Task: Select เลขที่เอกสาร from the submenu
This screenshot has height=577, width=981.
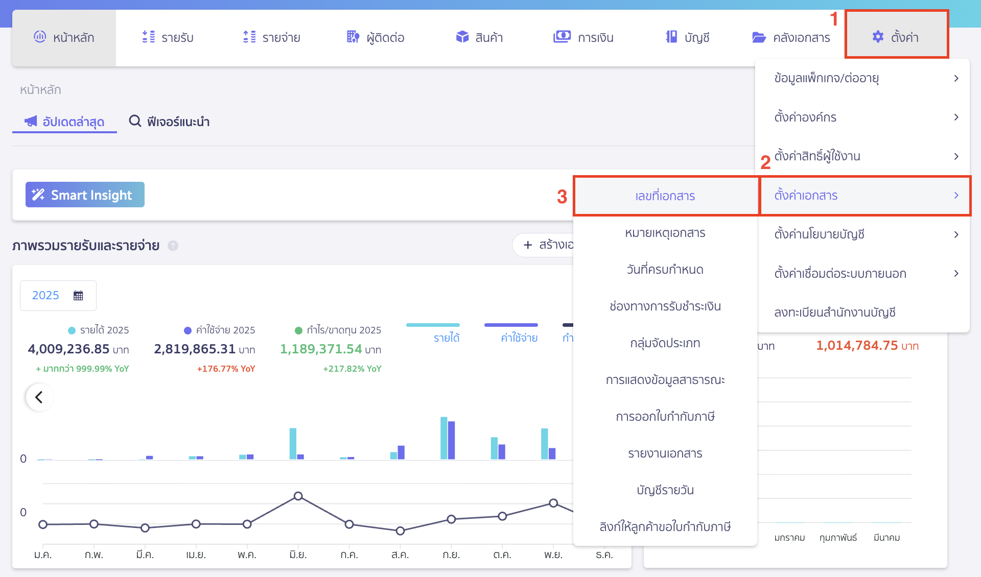Action: [665, 196]
